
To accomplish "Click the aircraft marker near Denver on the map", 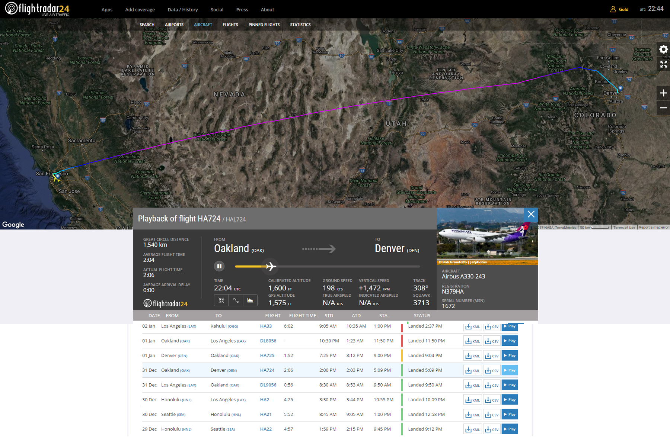I will pyautogui.click(x=620, y=88).
